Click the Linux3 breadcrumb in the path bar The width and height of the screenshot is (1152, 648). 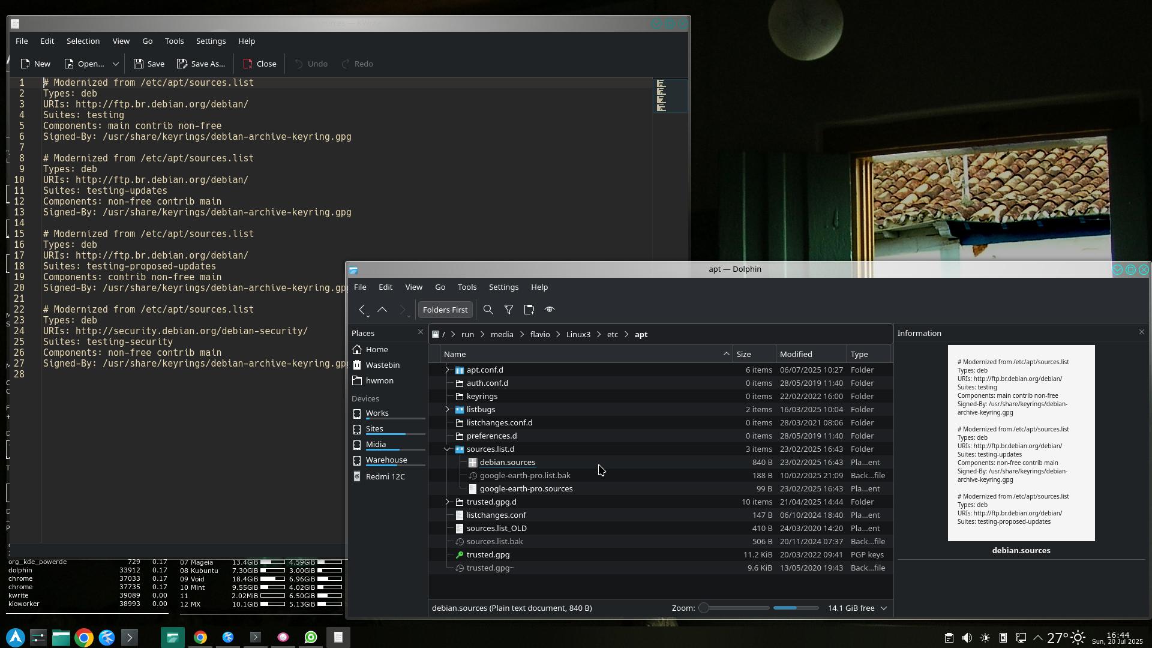point(578,334)
